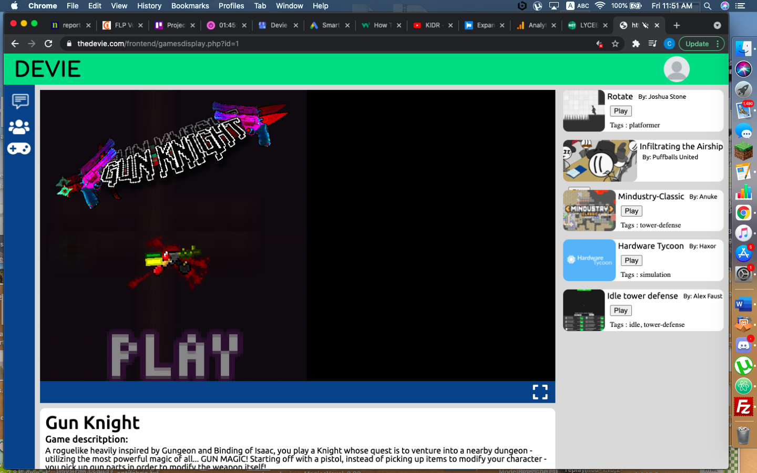The image size is (757, 473).
Task: Click the Infiltrating the Airship title
Action: pyautogui.click(x=681, y=147)
